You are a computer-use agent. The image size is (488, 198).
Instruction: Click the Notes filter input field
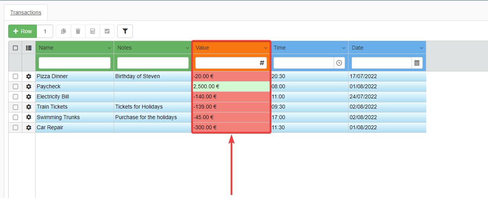[x=153, y=63]
